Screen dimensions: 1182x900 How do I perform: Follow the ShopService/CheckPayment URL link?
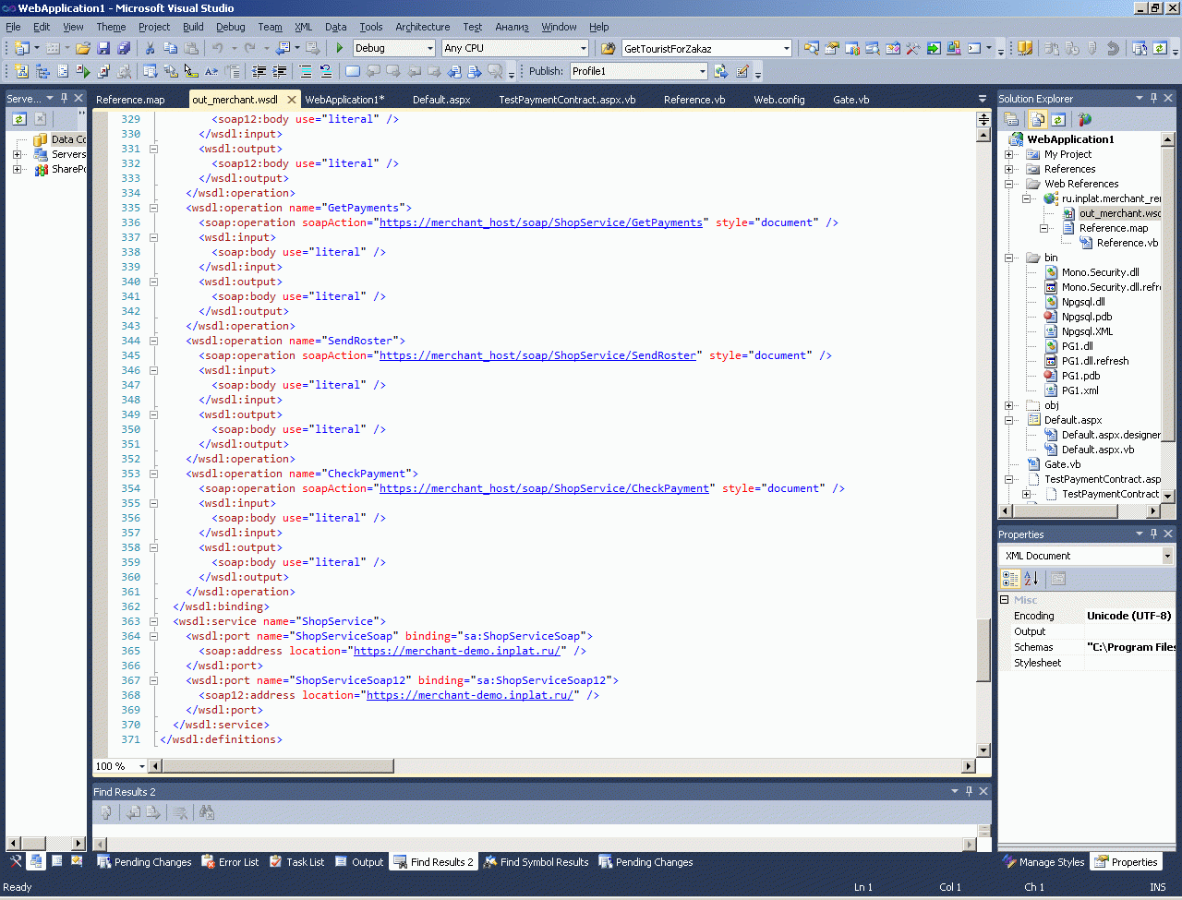point(544,488)
